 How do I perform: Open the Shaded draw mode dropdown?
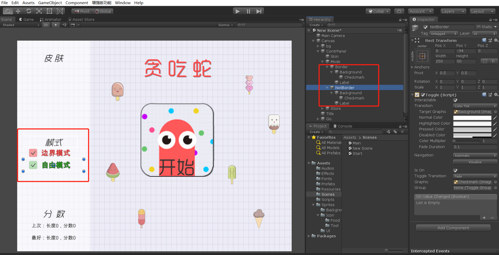pos(21,25)
